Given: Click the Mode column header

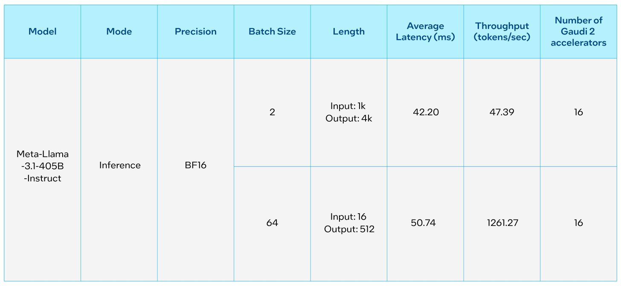Looking at the screenshot, I should click(119, 31).
